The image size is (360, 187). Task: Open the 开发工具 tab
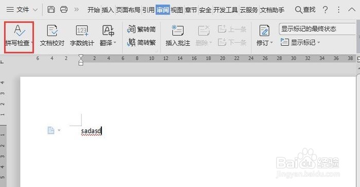pyautogui.click(x=225, y=10)
